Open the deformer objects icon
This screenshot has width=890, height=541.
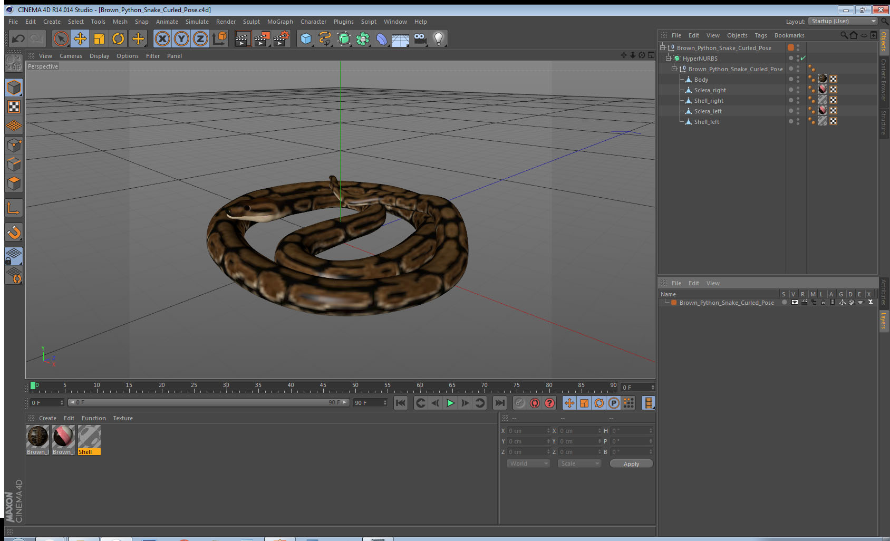click(382, 38)
